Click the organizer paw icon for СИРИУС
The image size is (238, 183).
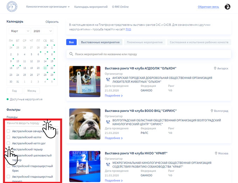pos(108,122)
